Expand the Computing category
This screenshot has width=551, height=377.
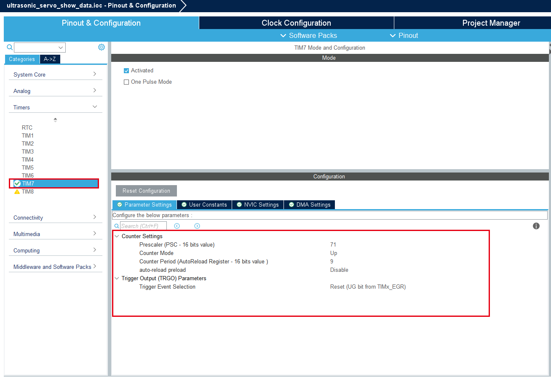55,250
